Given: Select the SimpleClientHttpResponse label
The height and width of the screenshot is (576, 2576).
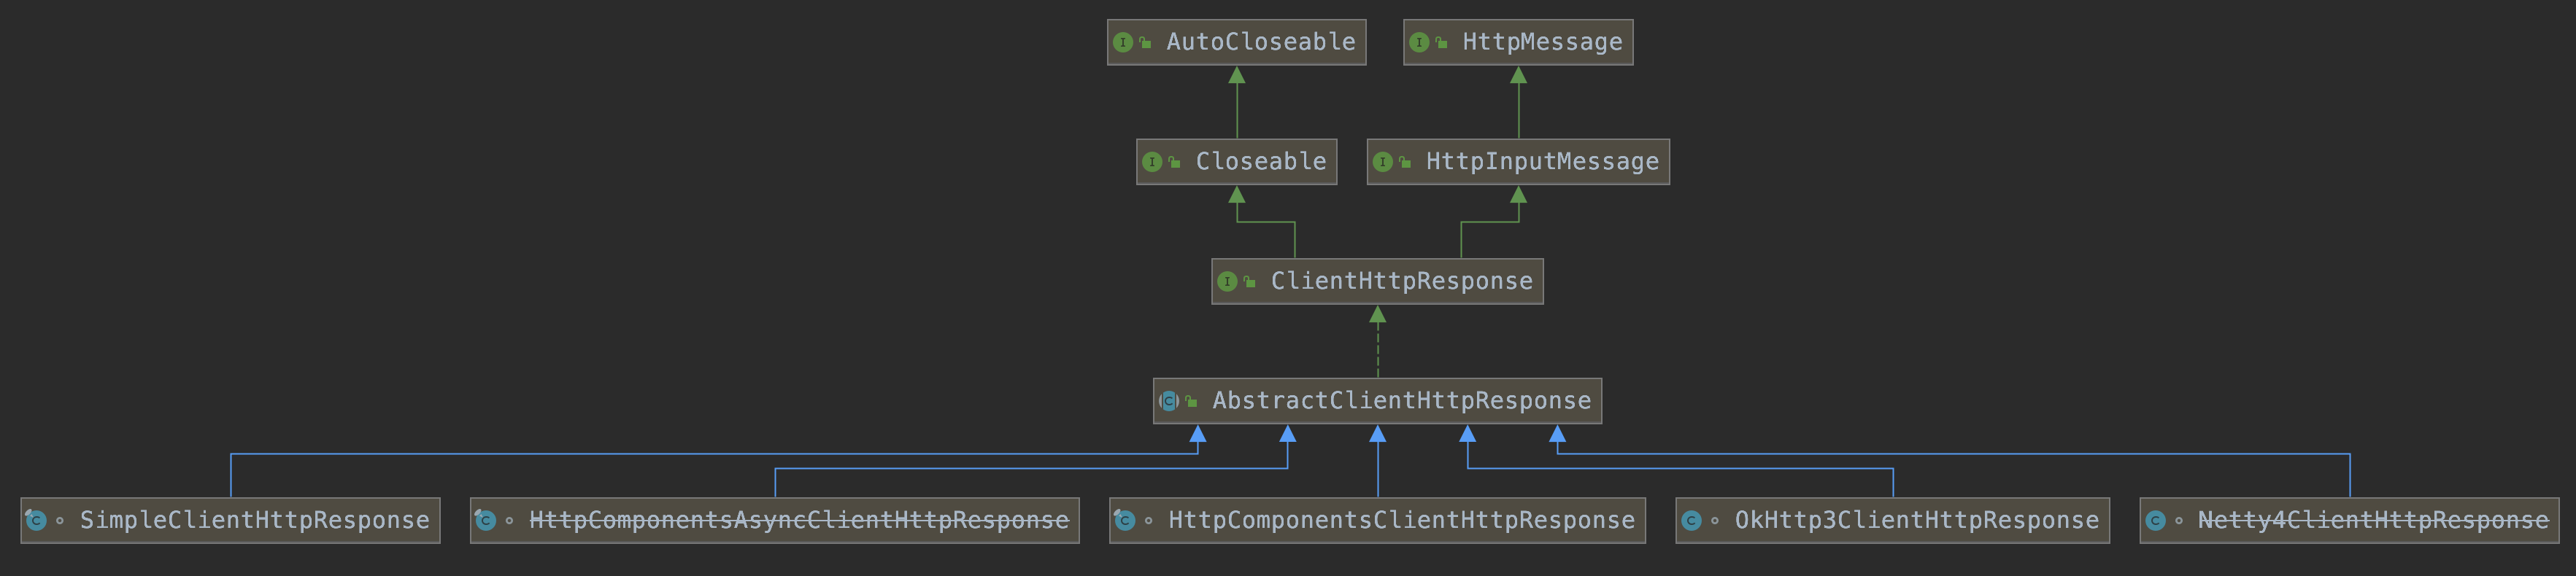Looking at the screenshot, I should point(254,520).
